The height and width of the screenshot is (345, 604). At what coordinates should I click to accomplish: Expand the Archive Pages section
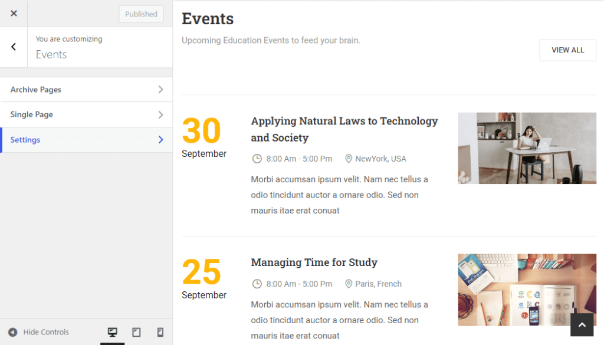pos(86,89)
